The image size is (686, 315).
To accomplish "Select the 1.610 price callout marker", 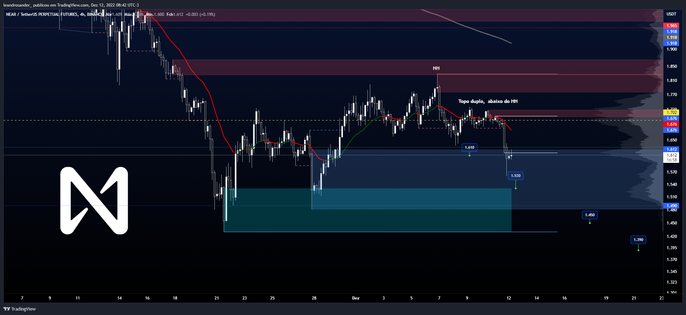I will (470, 147).
